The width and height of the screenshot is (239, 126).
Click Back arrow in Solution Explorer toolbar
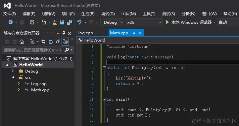pos(7,42)
